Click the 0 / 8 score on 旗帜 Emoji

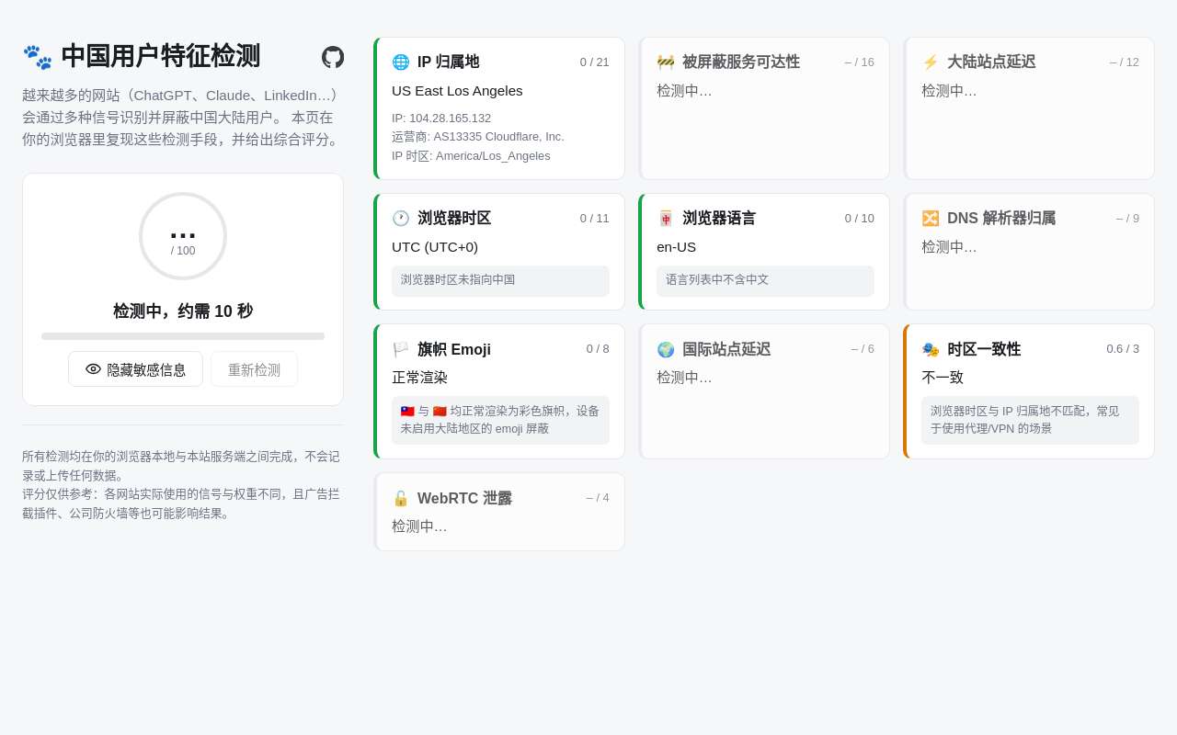tap(598, 349)
